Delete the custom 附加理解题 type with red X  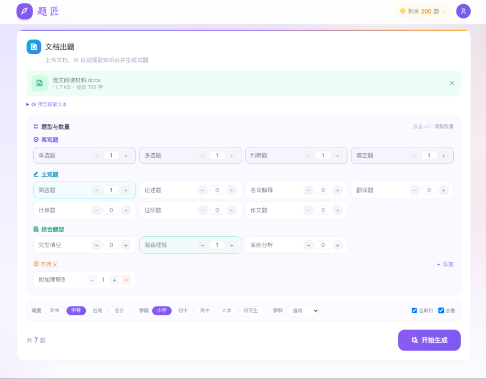click(x=126, y=280)
